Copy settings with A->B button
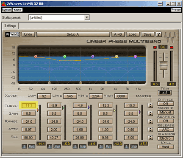 click(x=118, y=34)
